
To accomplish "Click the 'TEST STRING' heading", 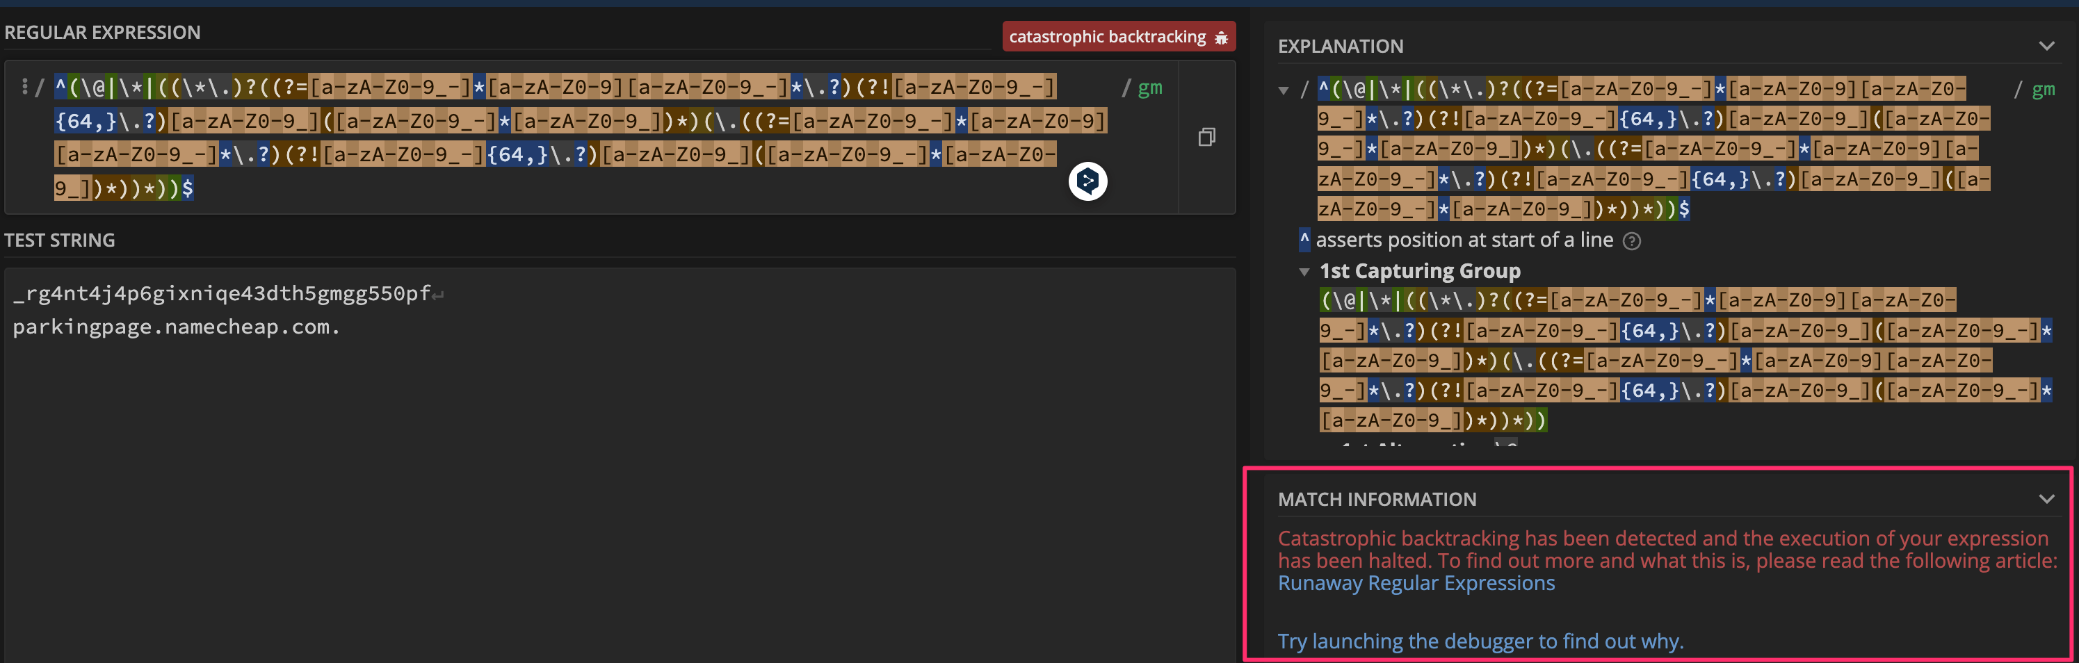I will [60, 240].
